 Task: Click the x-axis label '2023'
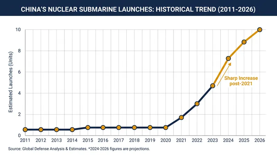pyautogui.click(x=213, y=140)
